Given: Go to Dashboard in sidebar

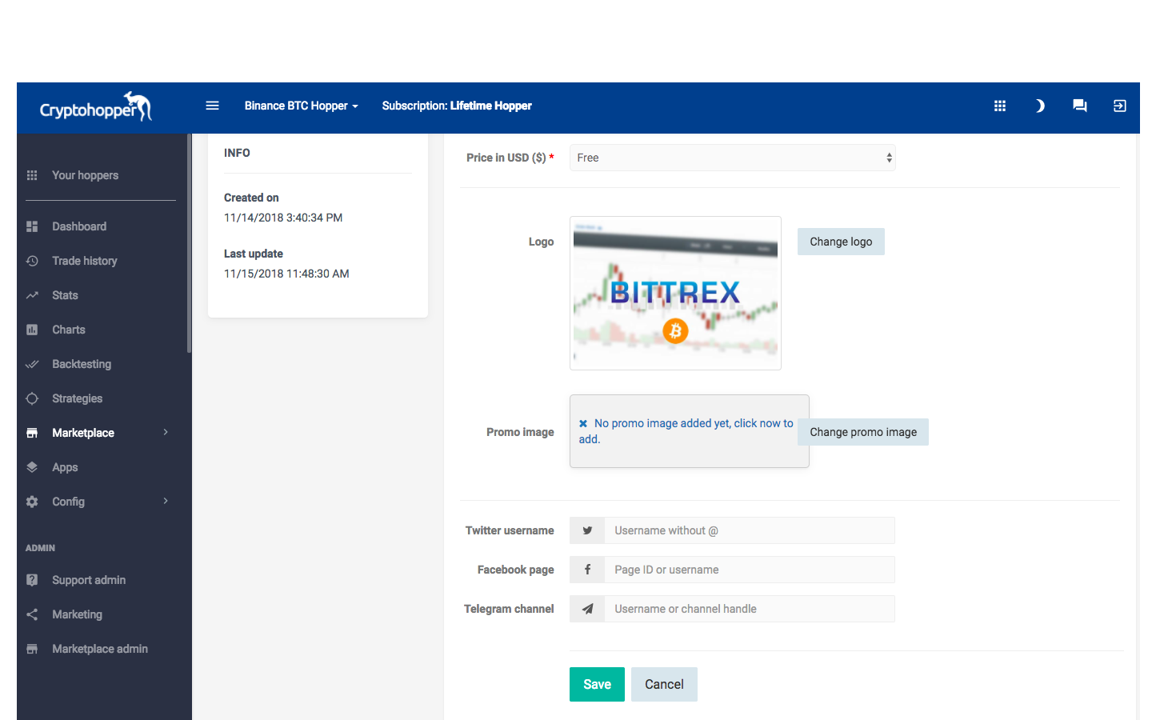Looking at the screenshot, I should point(79,226).
